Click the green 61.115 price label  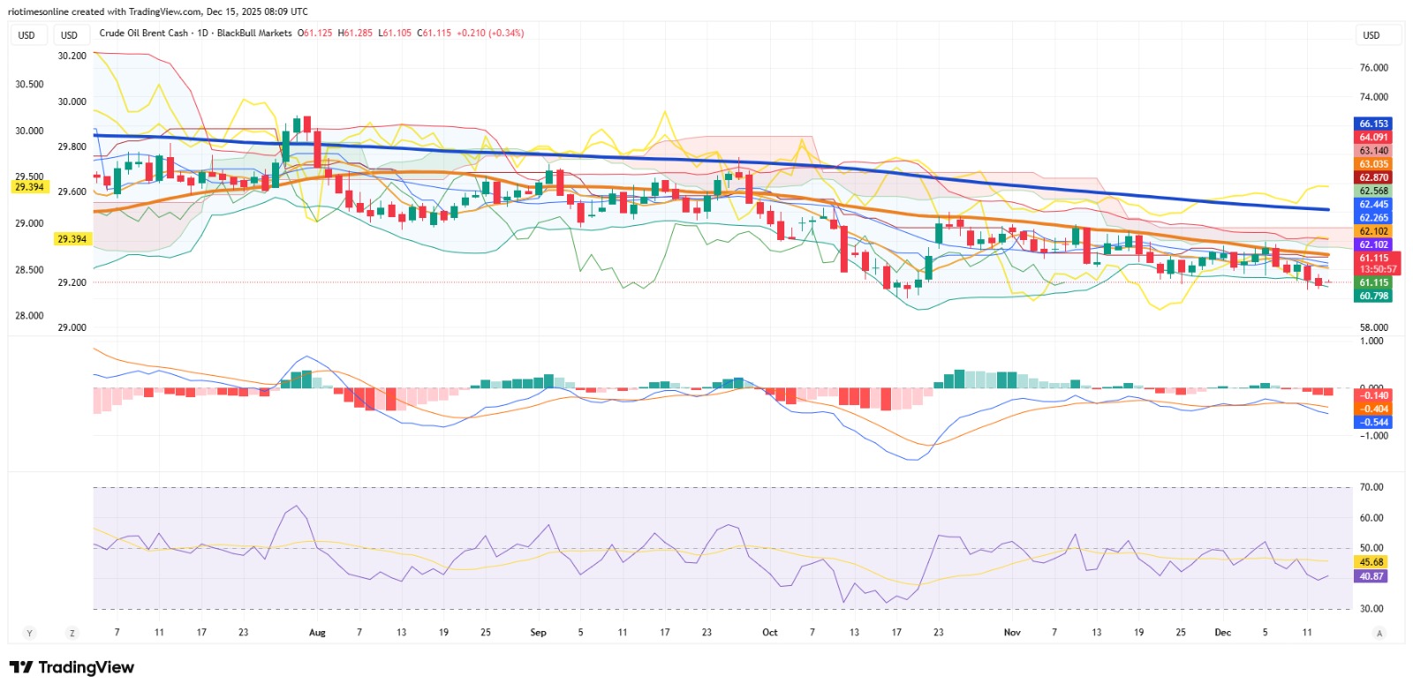point(1373,283)
